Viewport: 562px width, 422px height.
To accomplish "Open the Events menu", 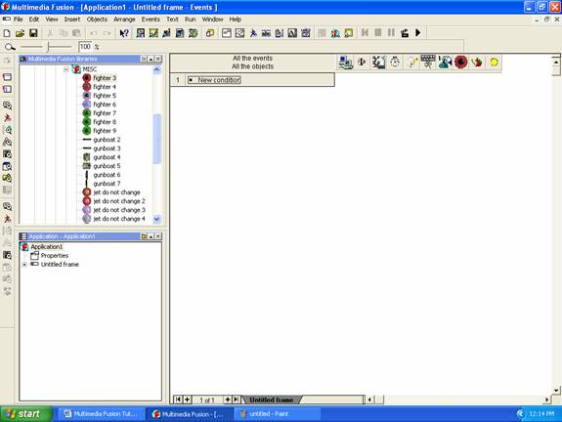I will coord(151,20).
